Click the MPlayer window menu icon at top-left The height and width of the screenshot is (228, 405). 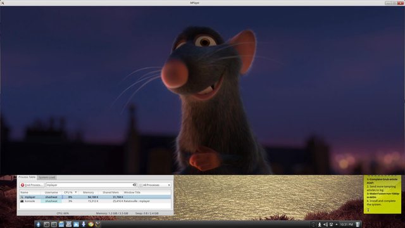click(x=3, y=3)
